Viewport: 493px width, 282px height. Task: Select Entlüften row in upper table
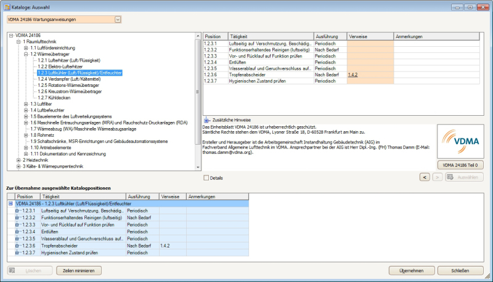(341, 62)
